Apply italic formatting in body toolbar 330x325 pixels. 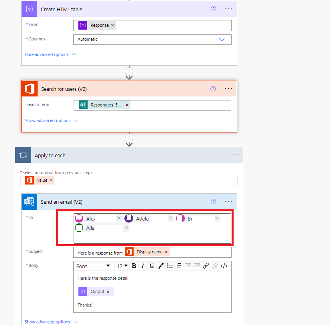143,265
